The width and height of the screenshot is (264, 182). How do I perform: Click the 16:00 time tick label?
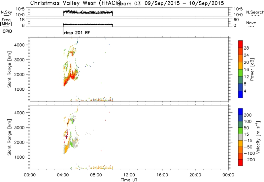(162, 175)
